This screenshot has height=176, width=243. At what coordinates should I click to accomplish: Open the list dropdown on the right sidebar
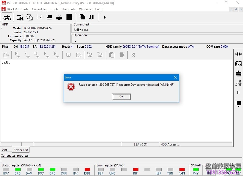pyautogui.click(x=238, y=104)
